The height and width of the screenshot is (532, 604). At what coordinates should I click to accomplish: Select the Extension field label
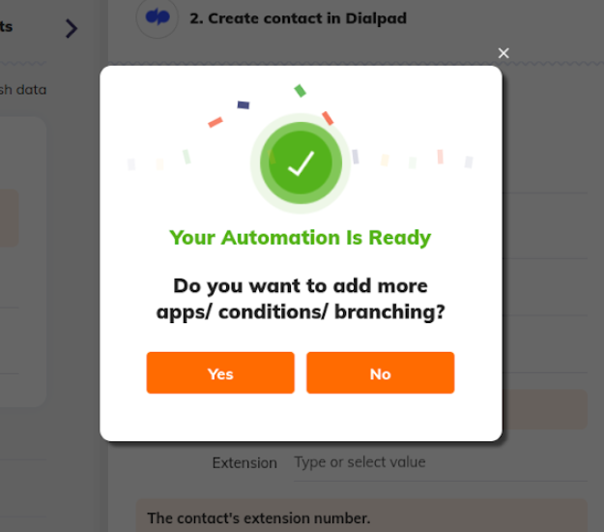click(x=244, y=462)
